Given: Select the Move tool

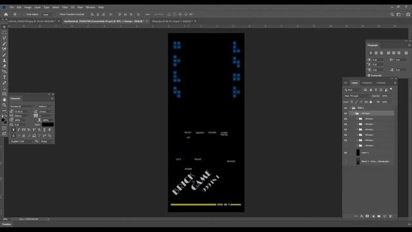Looking at the screenshot, I should (x=5, y=27).
